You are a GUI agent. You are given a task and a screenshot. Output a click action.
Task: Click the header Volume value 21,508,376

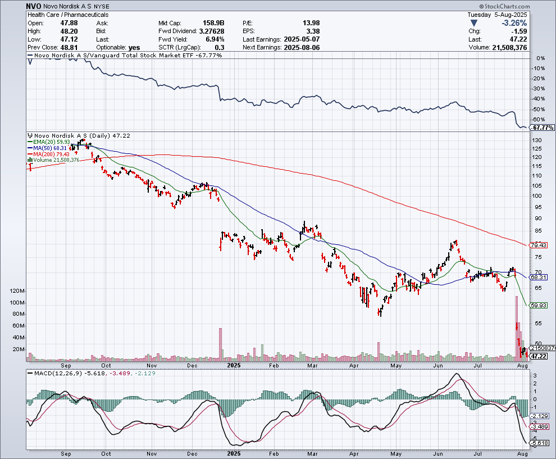click(509, 48)
